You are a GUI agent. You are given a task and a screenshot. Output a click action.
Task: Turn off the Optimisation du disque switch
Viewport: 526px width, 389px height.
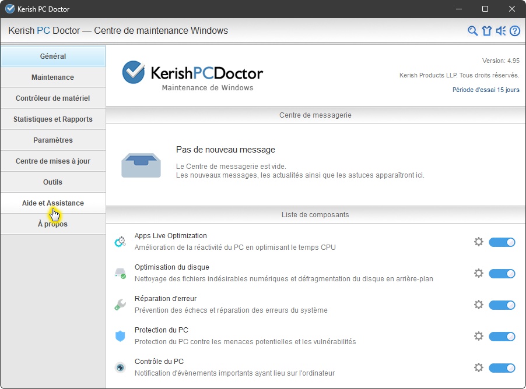coord(502,274)
